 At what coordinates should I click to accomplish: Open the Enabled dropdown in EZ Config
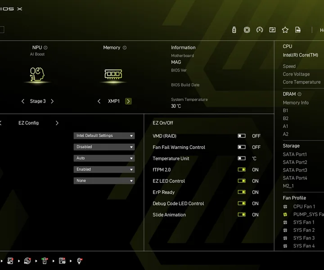[104, 169]
